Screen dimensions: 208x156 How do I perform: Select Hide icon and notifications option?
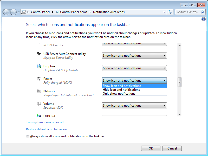134,90
